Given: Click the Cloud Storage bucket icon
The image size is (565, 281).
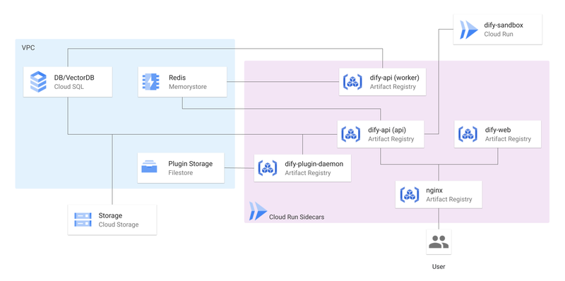Looking at the screenshot, I should pyautogui.click(x=83, y=220).
